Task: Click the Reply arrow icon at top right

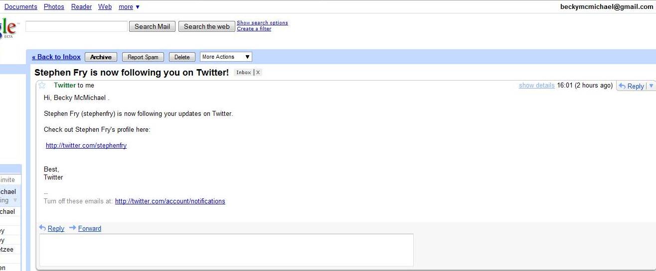Action: pyautogui.click(x=622, y=86)
